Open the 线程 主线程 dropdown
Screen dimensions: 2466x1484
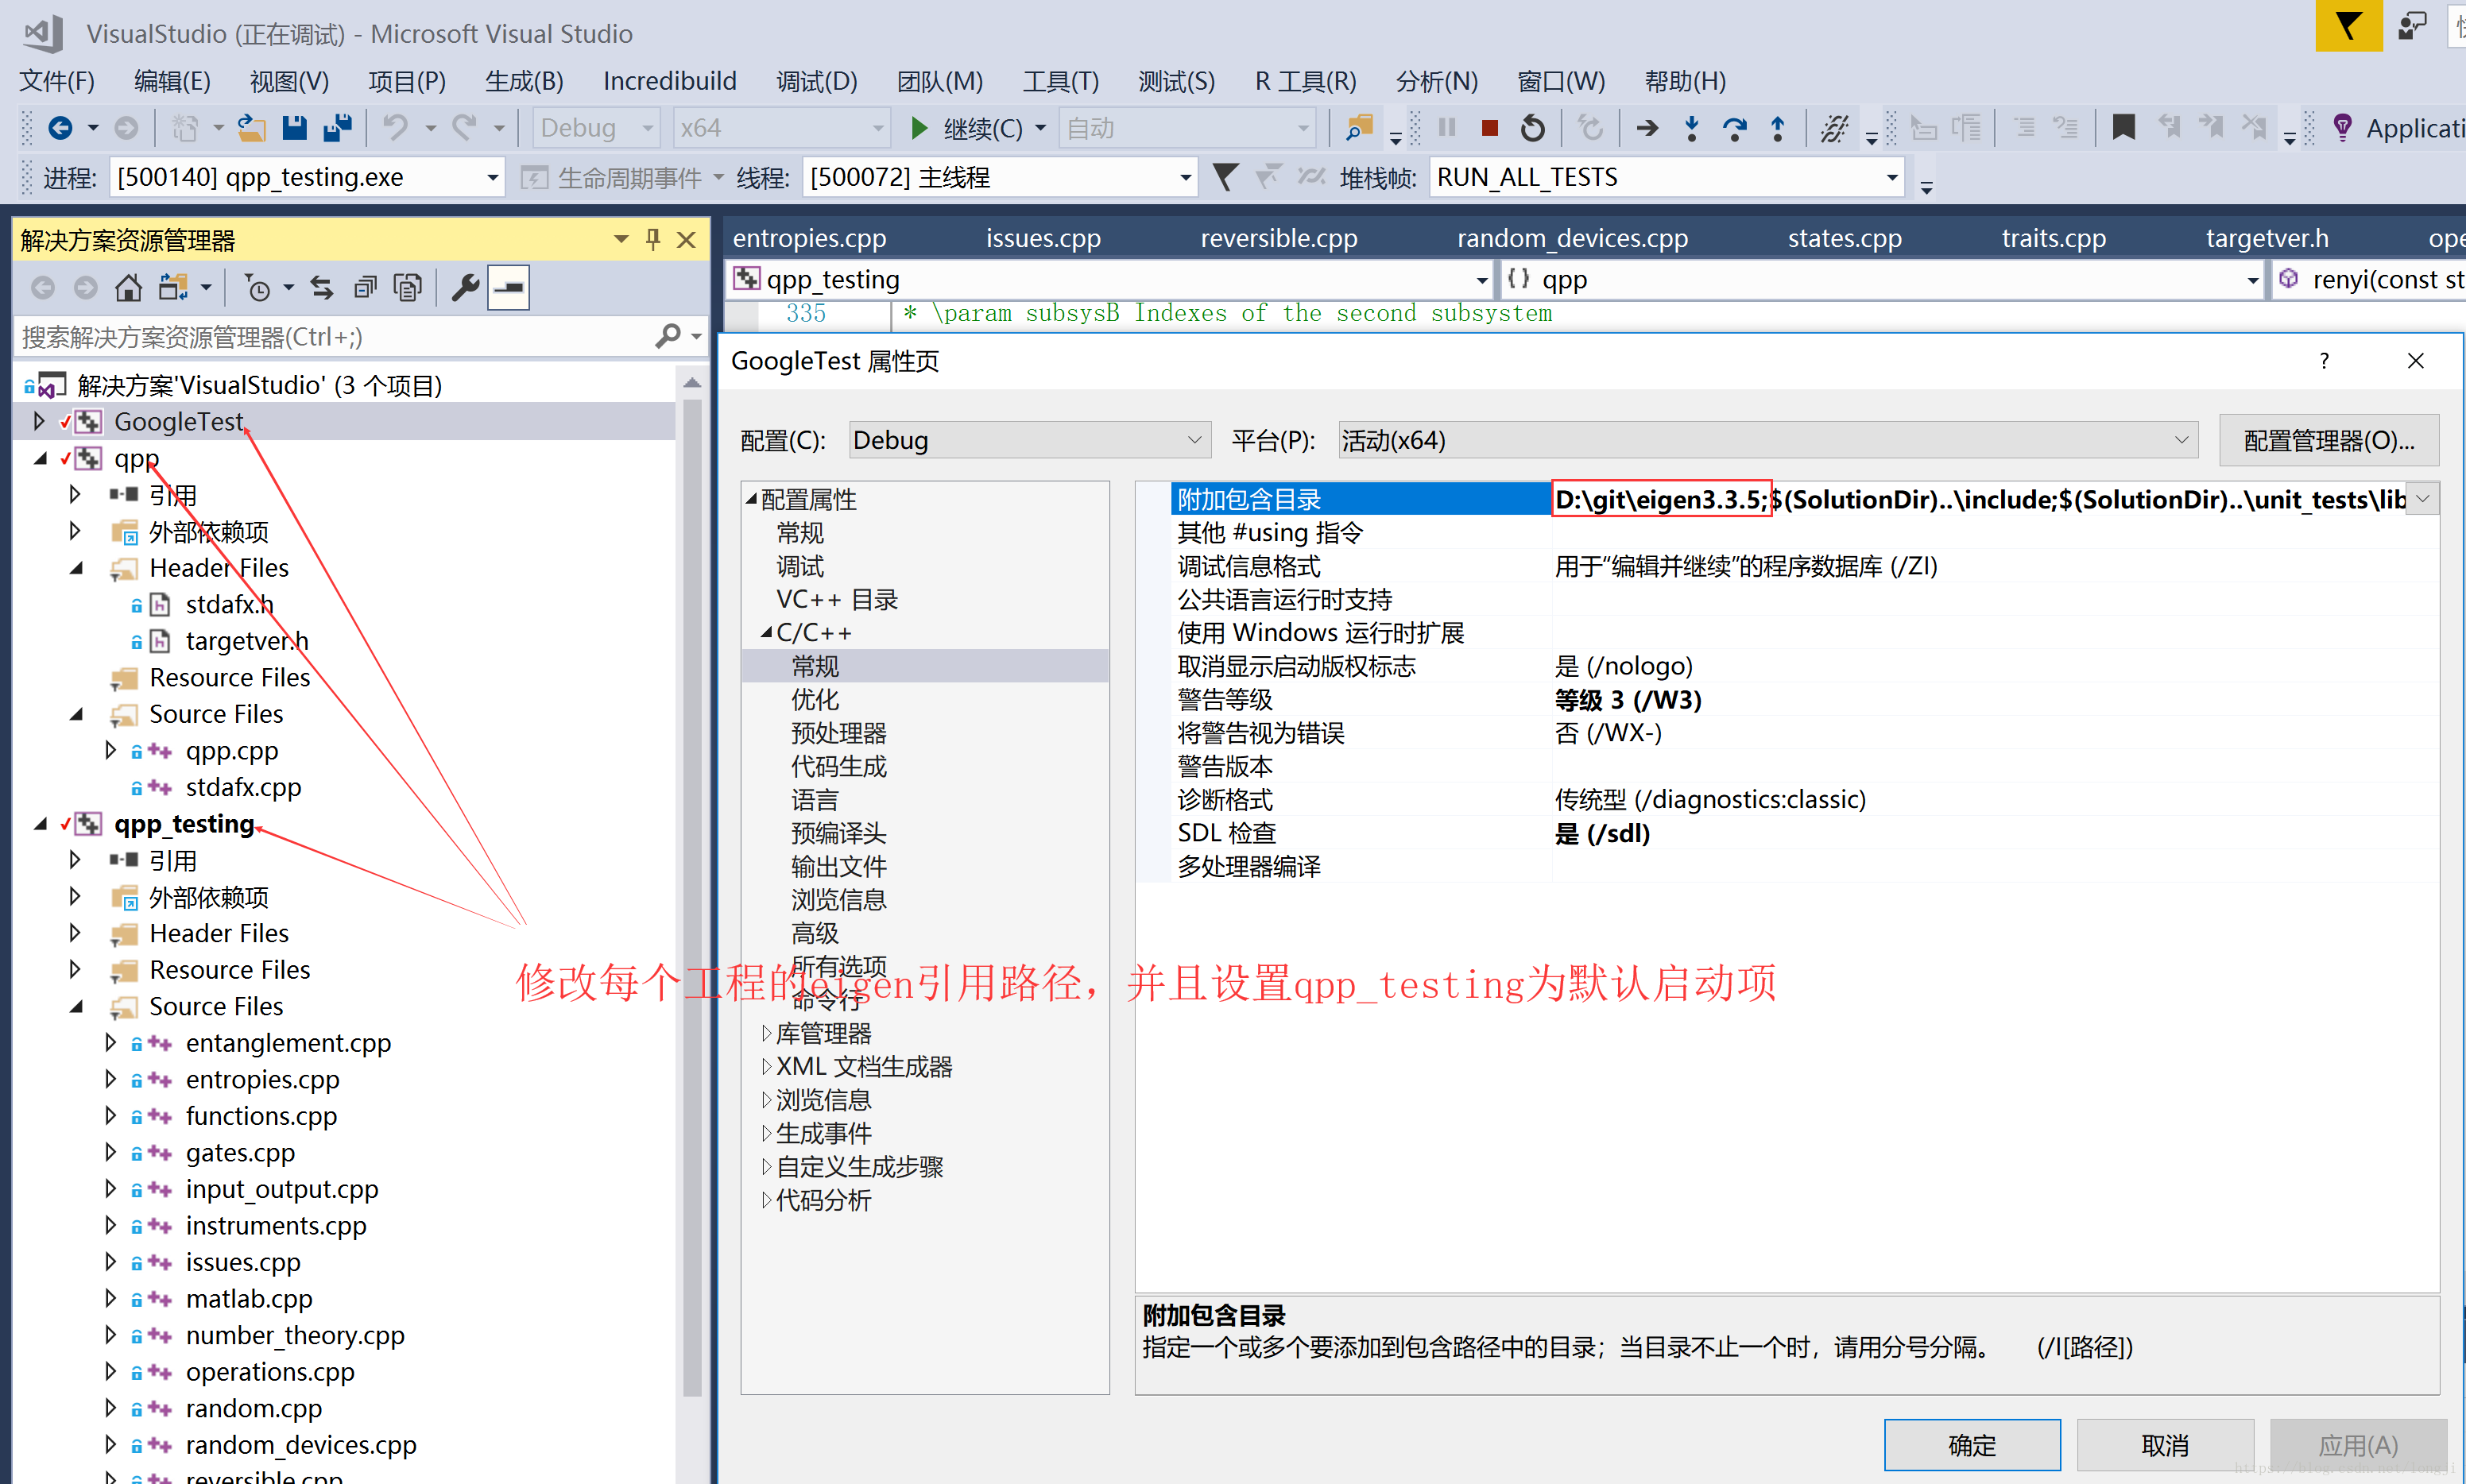[1186, 177]
